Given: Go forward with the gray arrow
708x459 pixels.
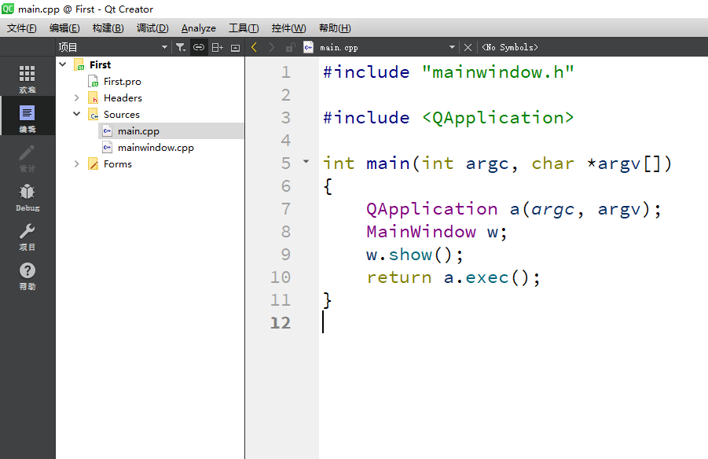Looking at the screenshot, I should [x=271, y=47].
